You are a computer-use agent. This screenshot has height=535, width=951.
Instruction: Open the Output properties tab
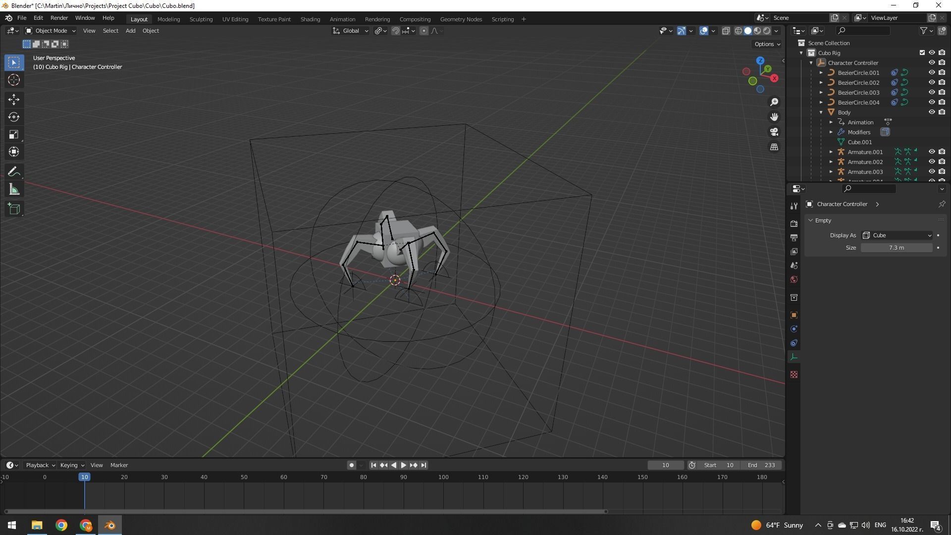pyautogui.click(x=794, y=238)
